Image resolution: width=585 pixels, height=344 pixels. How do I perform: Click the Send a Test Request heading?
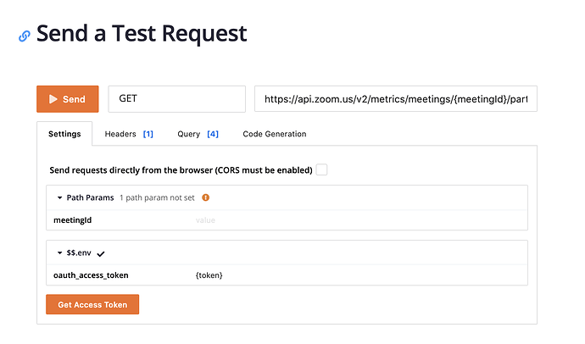tap(142, 34)
